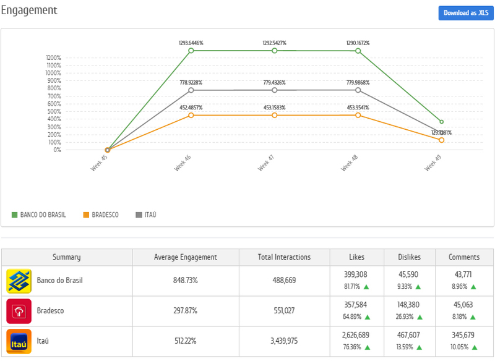
Task: Click the Likes column header
Action: [356, 257]
